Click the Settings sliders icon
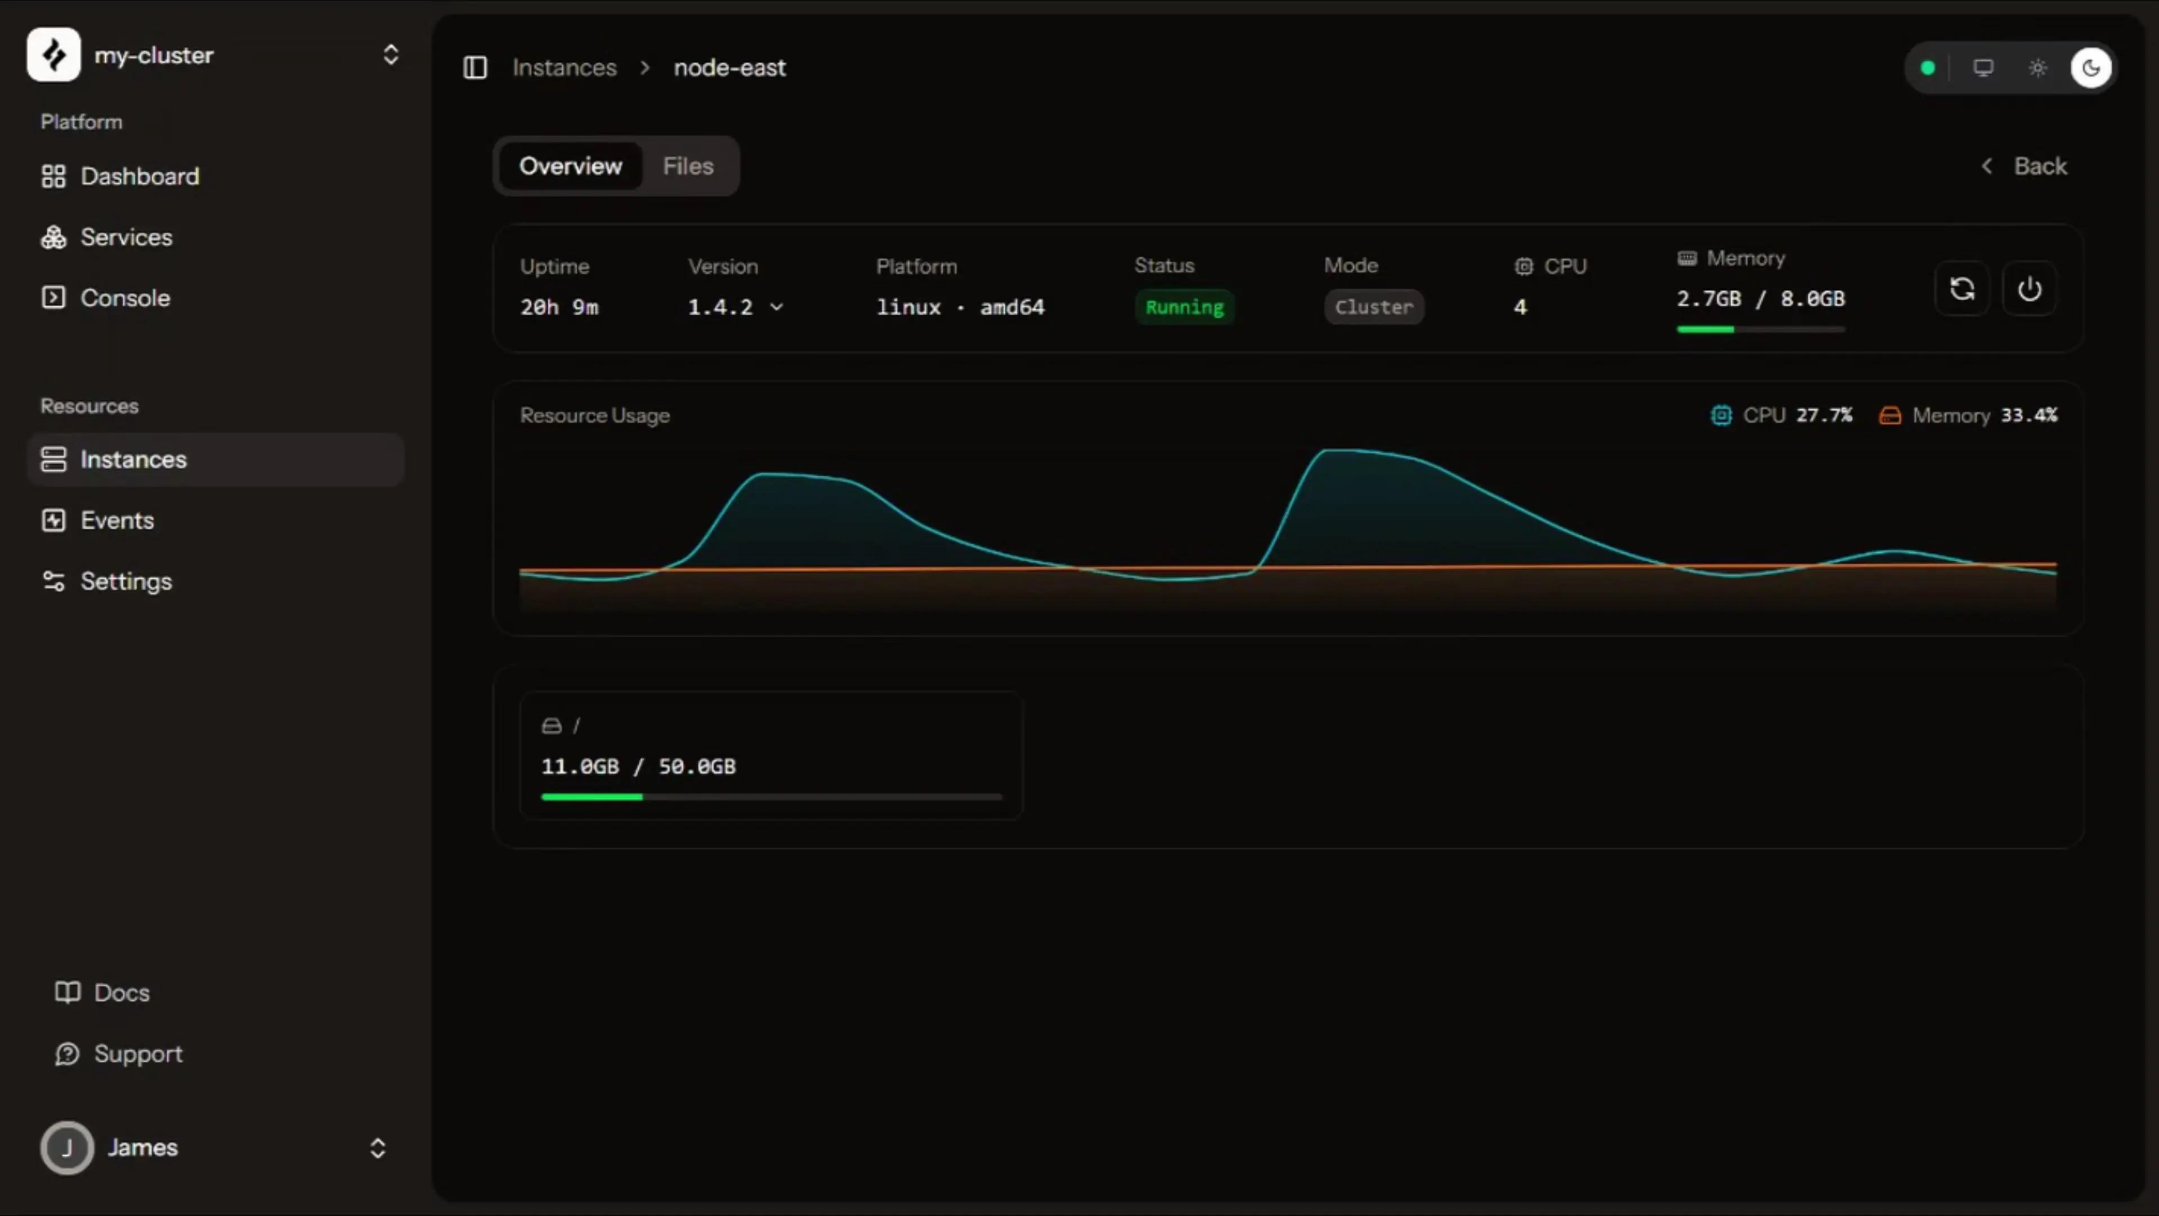 53,581
